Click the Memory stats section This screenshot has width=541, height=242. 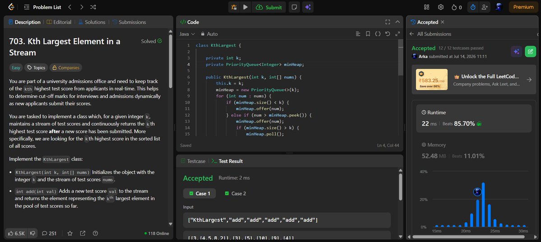pos(474,151)
